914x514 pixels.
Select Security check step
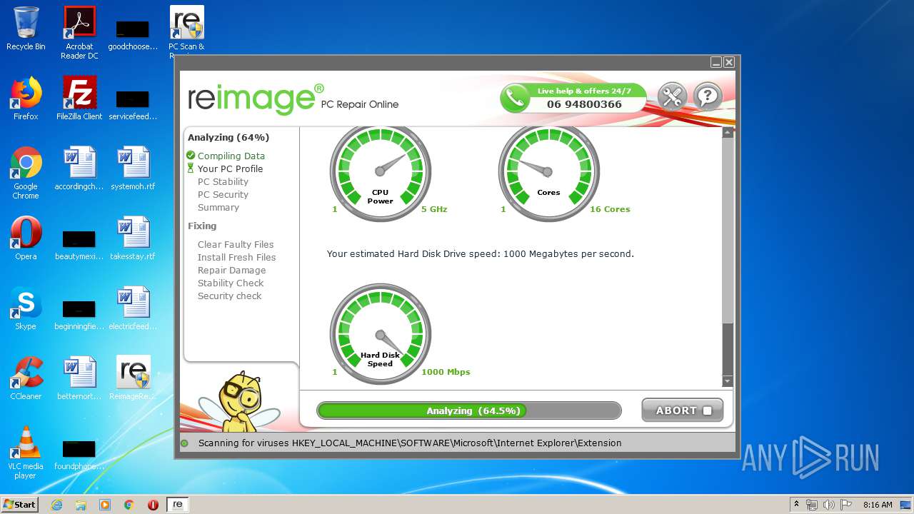229,296
